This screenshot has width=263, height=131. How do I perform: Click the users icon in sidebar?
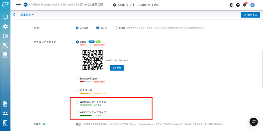5,113
